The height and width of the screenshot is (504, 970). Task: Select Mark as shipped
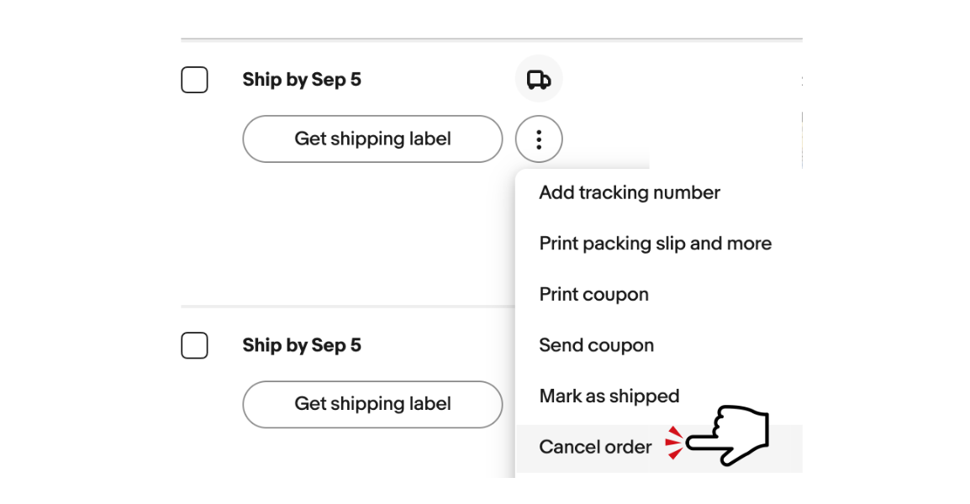[x=609, y=396]
